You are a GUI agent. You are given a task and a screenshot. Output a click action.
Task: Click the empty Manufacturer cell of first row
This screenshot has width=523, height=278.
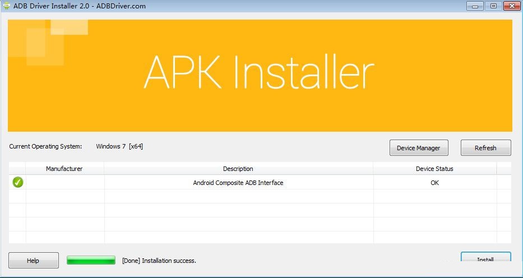tap(64, 183)
